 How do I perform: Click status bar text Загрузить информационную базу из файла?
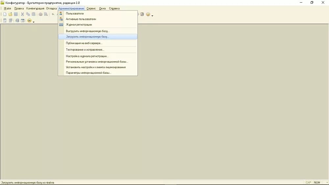click(x=28, y=183)
